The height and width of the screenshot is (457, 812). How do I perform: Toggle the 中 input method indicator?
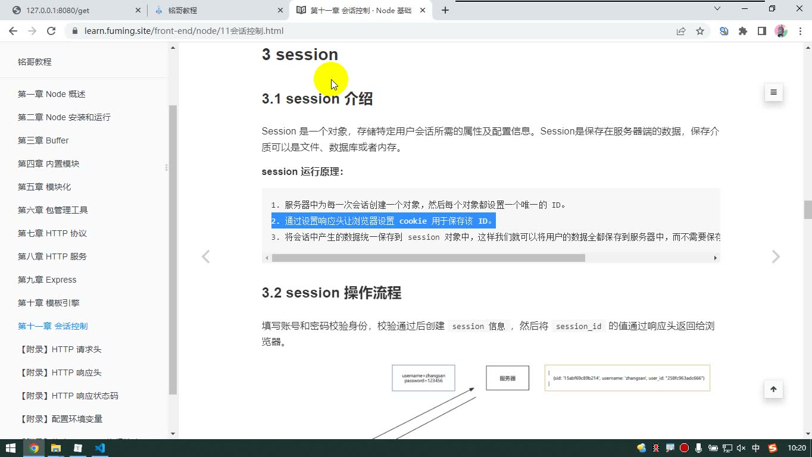(x=756, y=448)
